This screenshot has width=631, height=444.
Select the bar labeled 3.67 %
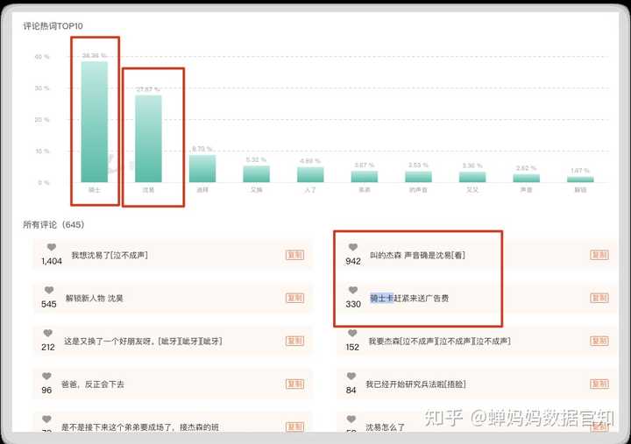365,177
